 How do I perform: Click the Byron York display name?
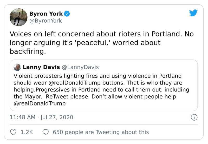46,13
